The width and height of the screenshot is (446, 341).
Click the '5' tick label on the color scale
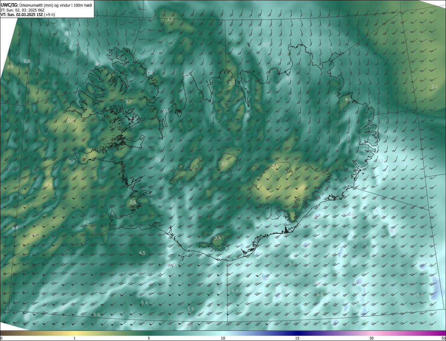[x=149, y=338]
